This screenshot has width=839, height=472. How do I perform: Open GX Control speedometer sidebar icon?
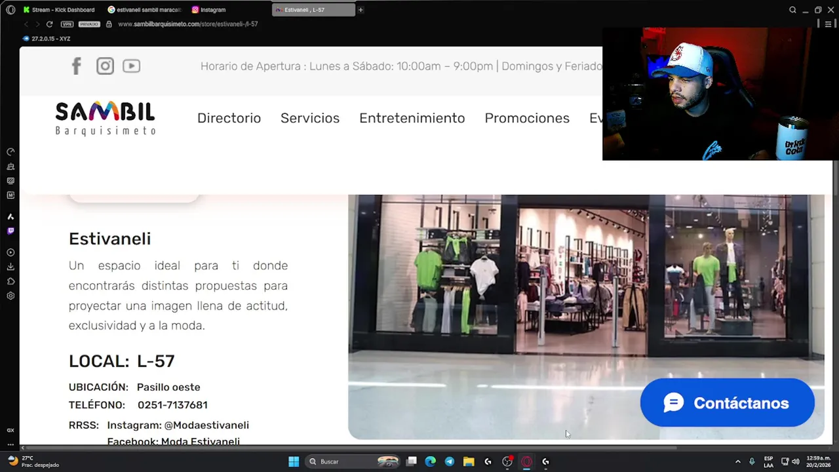coord(10,152)
